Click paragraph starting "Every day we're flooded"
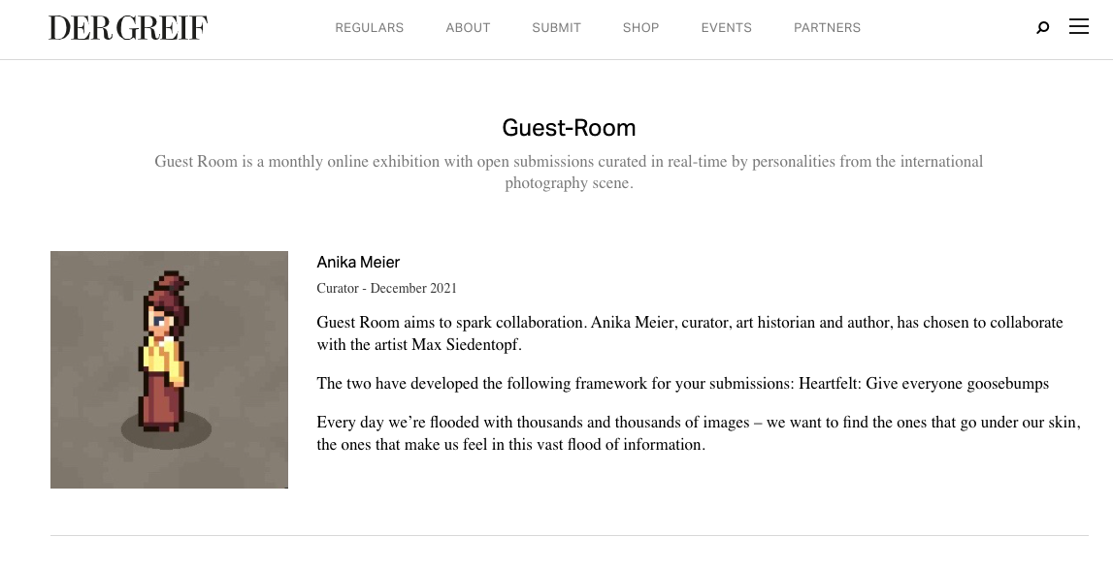Image resolution: width=1113 pixels, height=569 pixels. pos(698,433)
